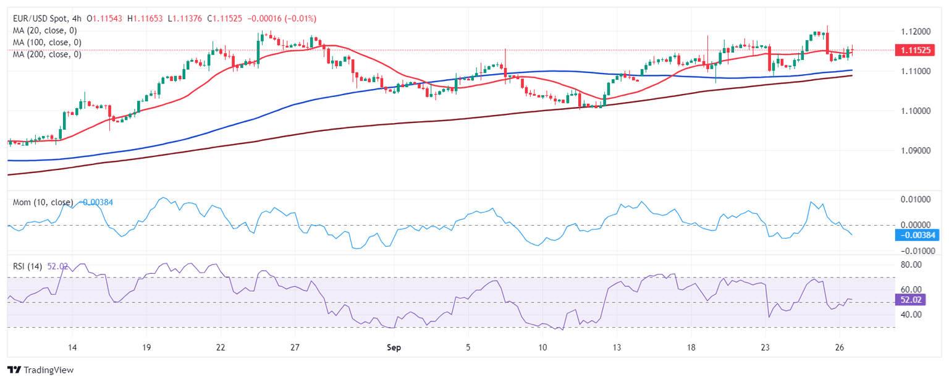949x382 pixels.
Task: Click the 1.12000 price axis label
Action: coord(914,32)
